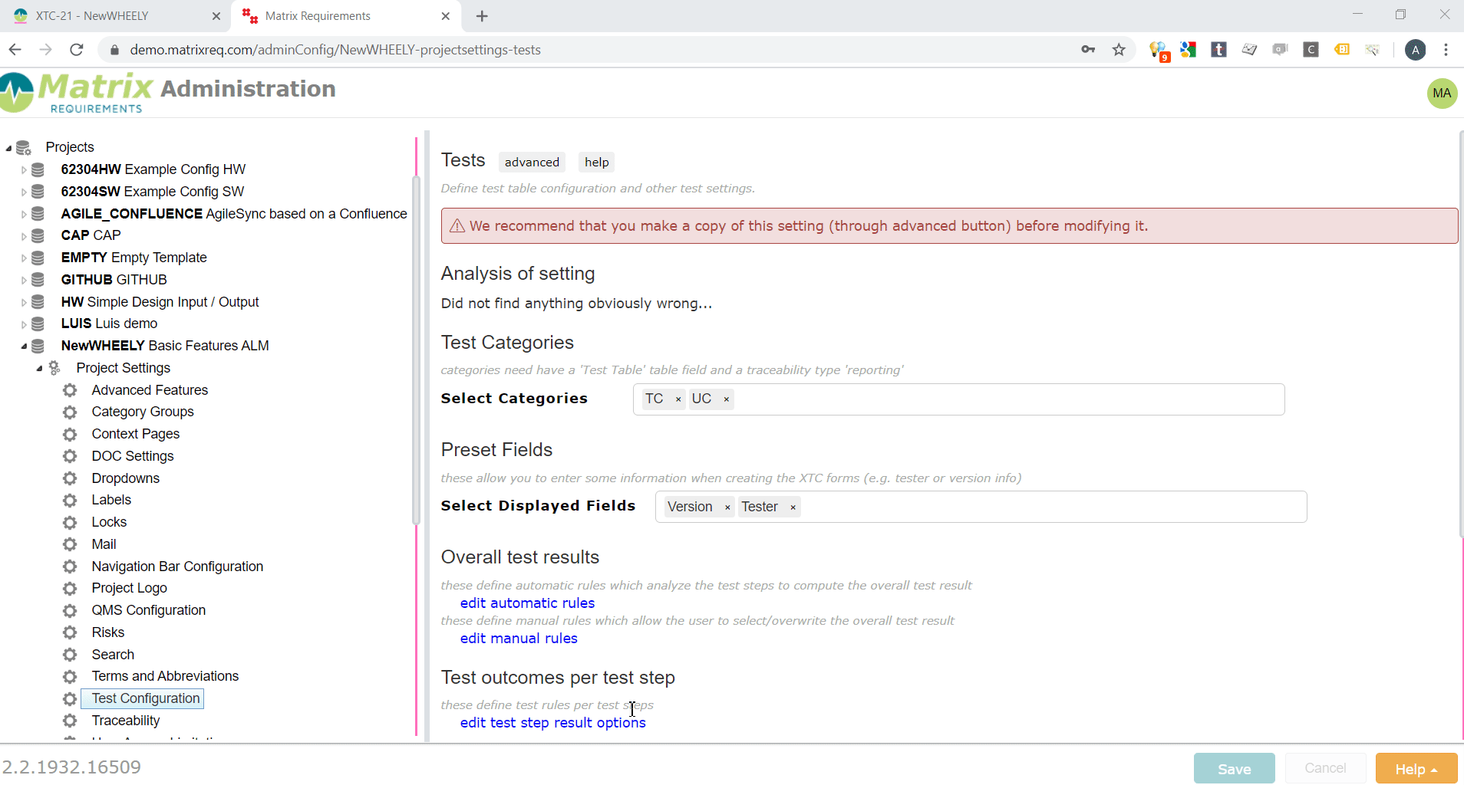Collapse the Projects root node
The height and width of the screenshot is (785, 1464).
click(8, 148)
